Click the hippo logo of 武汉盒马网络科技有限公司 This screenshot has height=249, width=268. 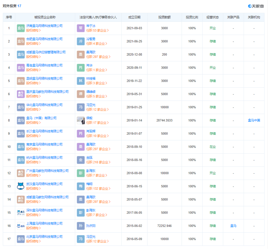point(21,186)
